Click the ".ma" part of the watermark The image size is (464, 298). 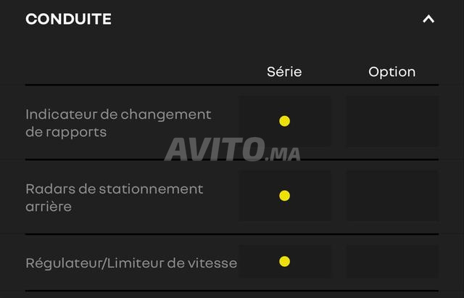[283, 152]
